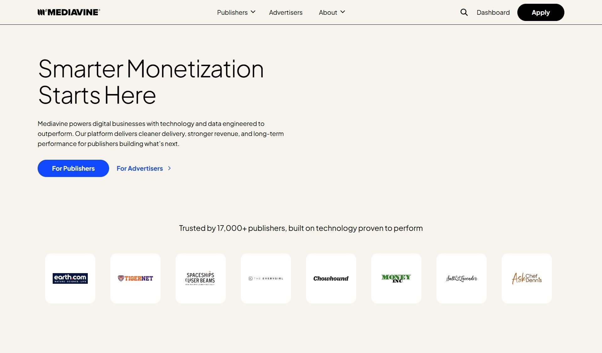Follow the For Advertisers link
This screenshot has width=602, height=353.
[x=140, y=168]
